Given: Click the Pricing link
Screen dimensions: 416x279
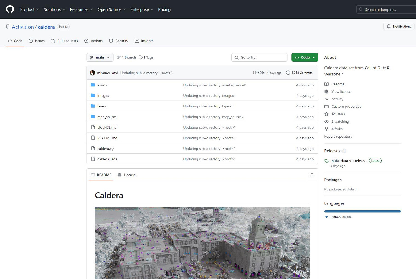Looking at the screenshot, I should tap(164, 9).
